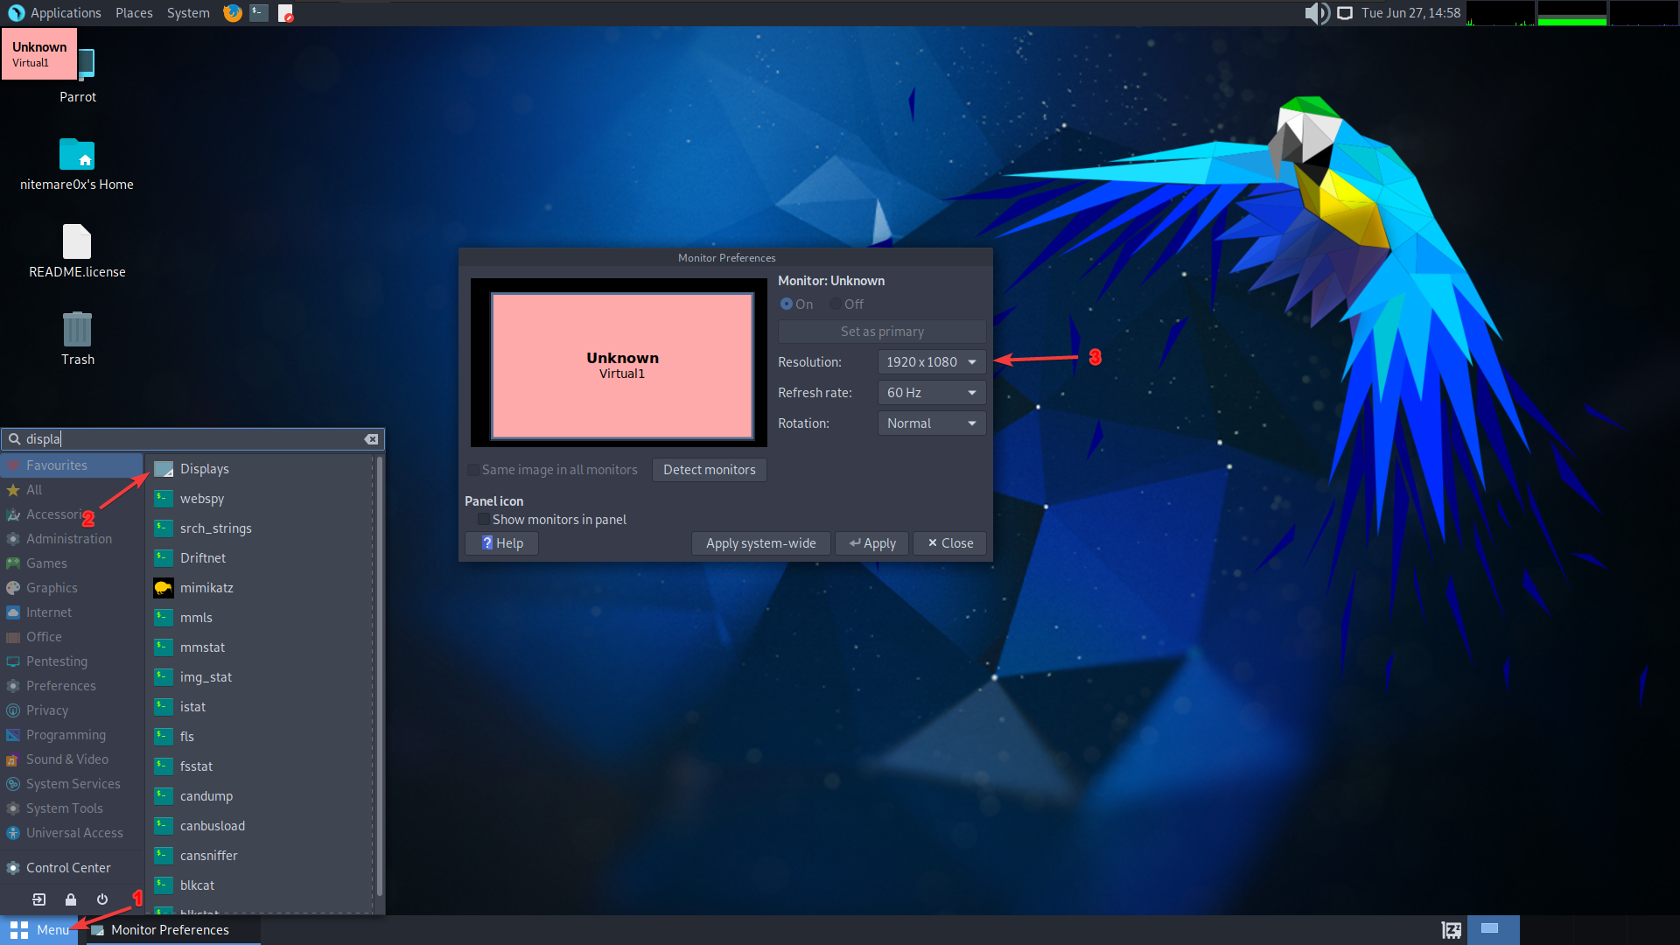This screenshot has height=945, width=1680.
Task: Open the Rotation dropdown
Action: (x=931, y=423)
